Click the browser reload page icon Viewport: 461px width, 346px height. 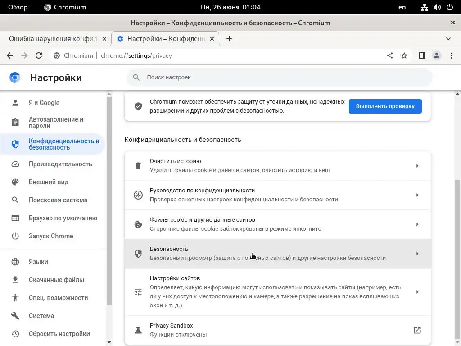(39, 55)
